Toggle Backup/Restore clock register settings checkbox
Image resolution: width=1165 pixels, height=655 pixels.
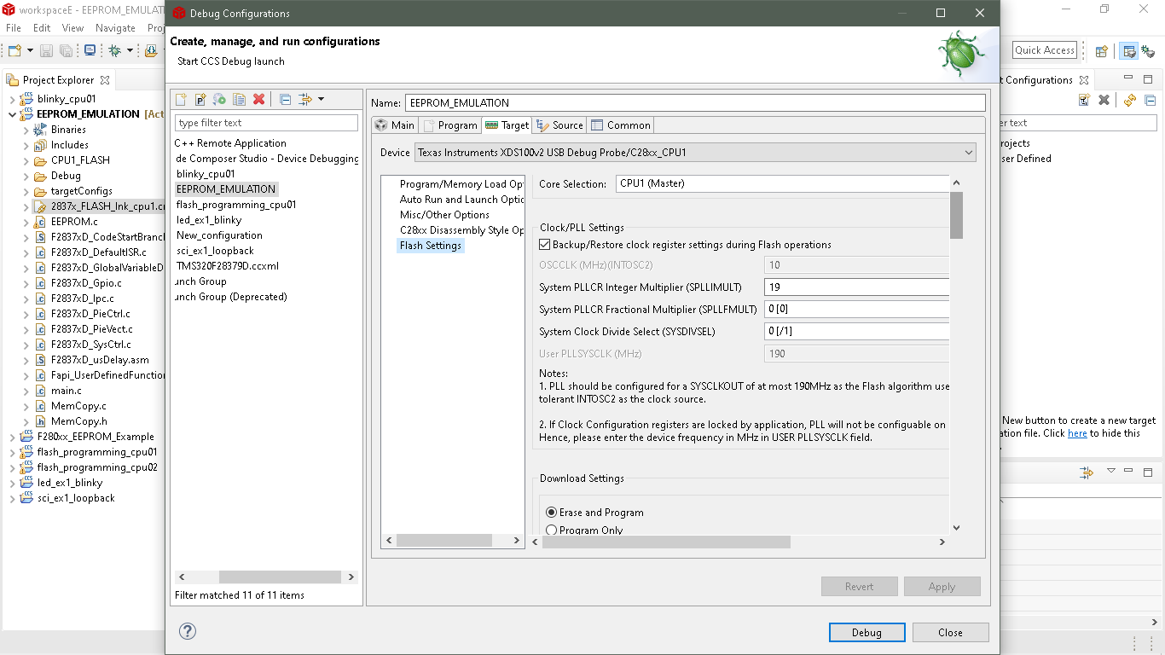(546, 245)
